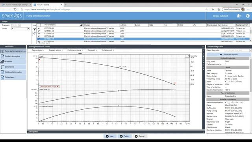Click the sort arrow in Product name header
Viewport: 252px width, 142px height.
coord(82,25)
